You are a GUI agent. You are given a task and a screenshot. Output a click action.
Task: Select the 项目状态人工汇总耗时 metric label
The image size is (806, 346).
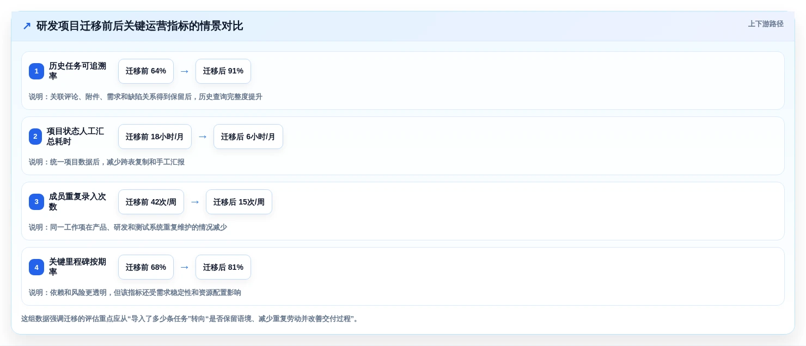tap(76, 137)
